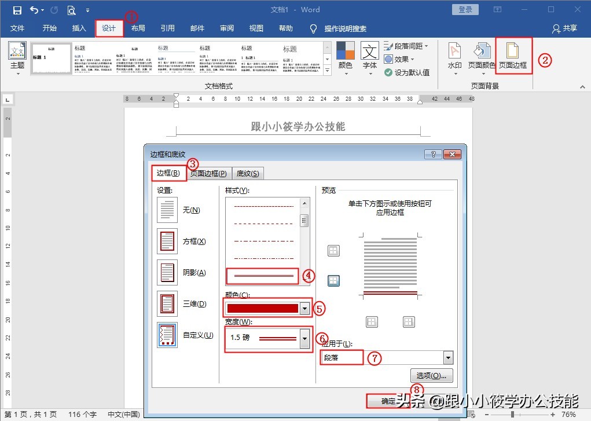Click the 确定 (OK) button
The image size is (591, 421).
(x=387, y=401)
